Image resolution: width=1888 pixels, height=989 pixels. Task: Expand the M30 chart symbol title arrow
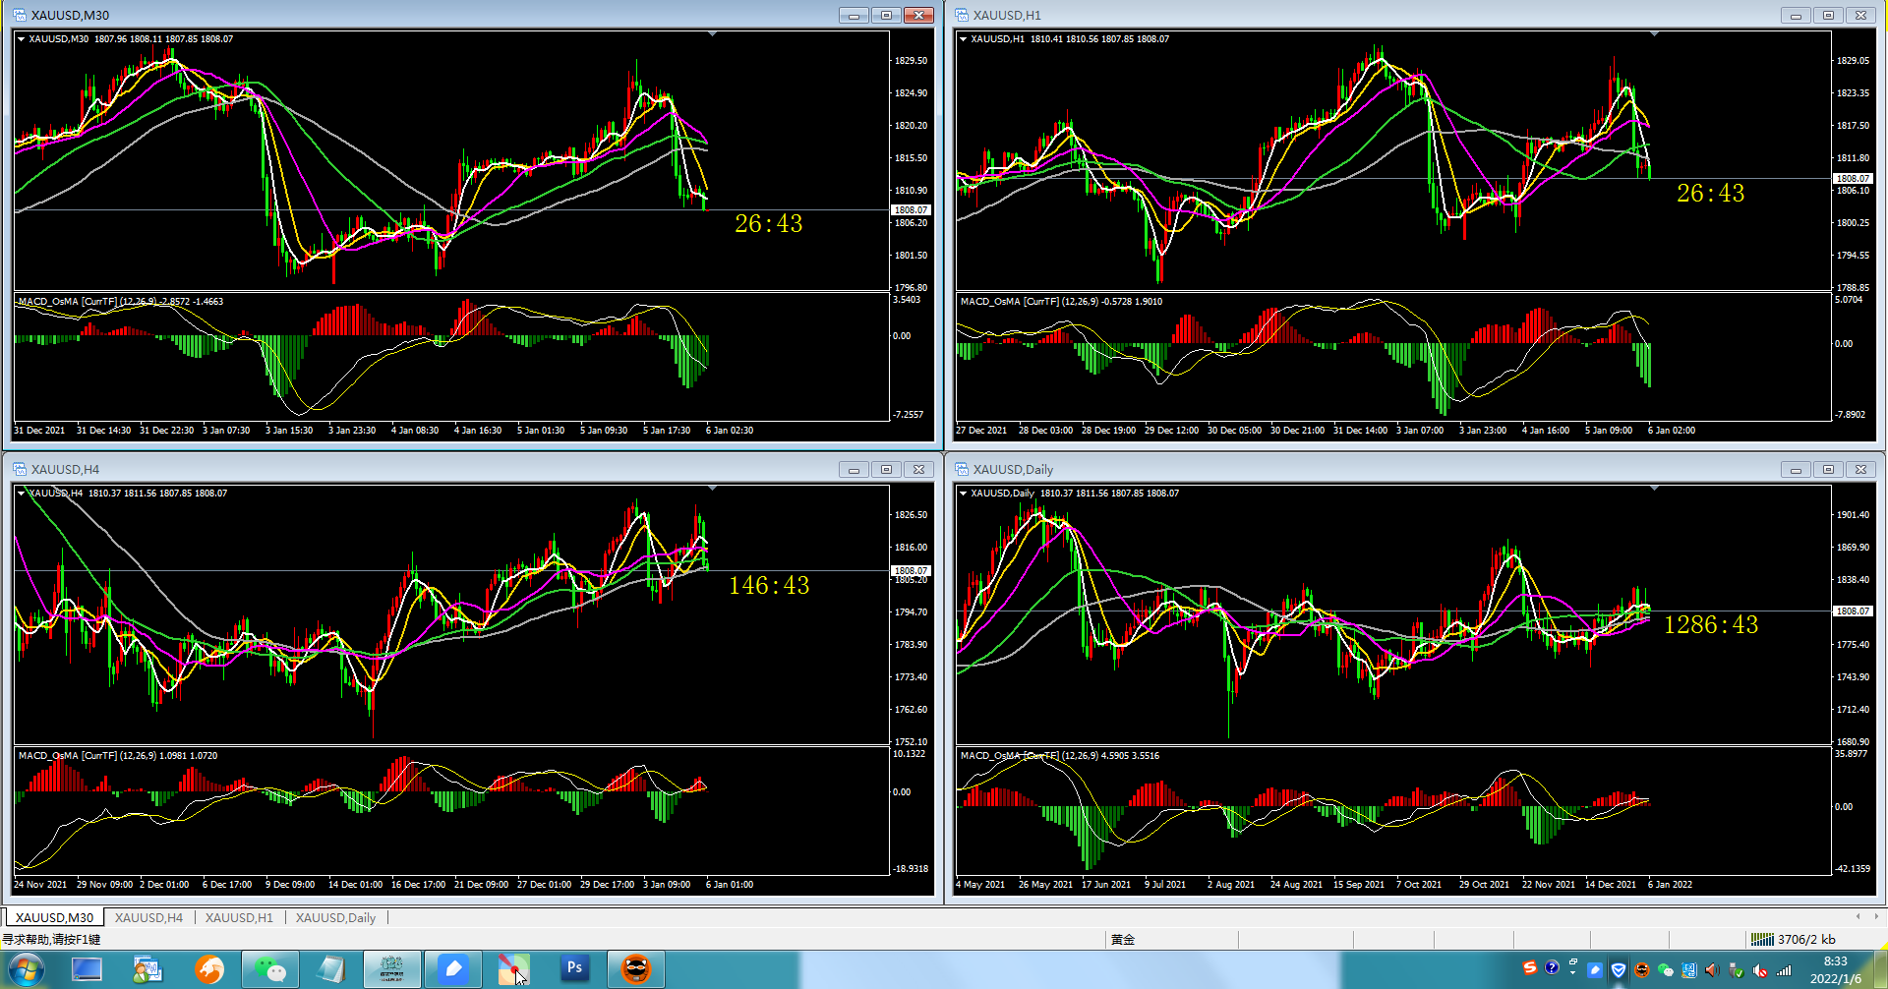pyautogui.click(x=21, y=39)
